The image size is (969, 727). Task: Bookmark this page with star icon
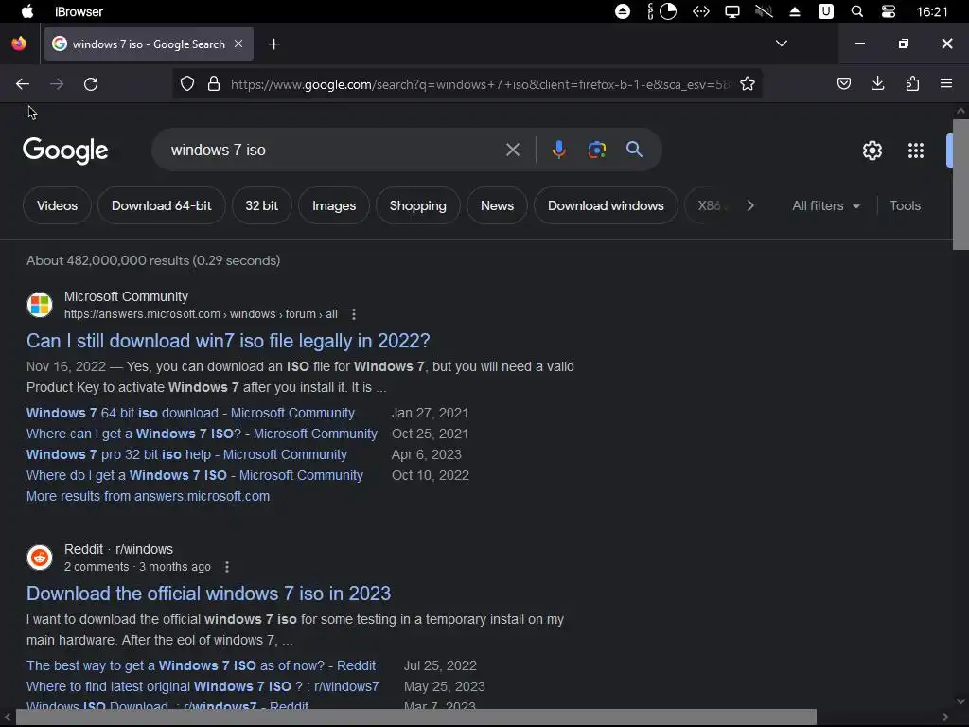coord(748,84)
